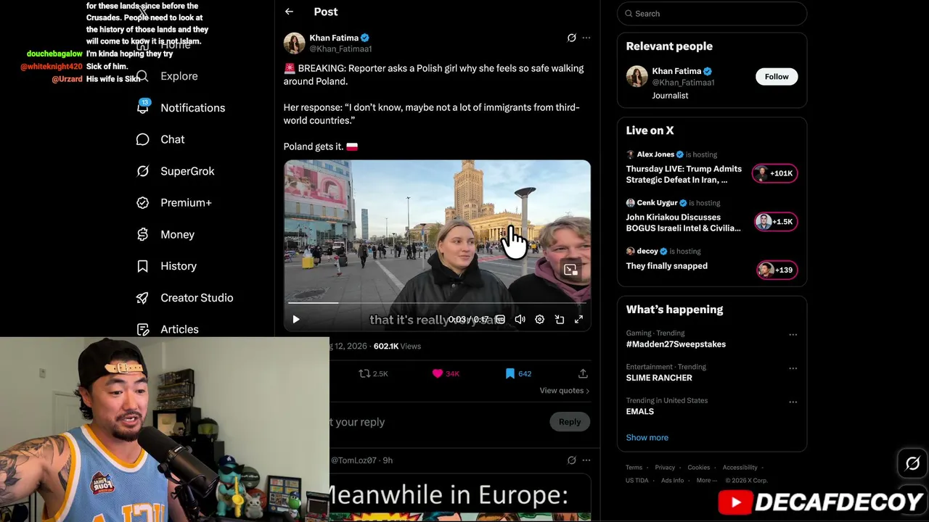Join the +1.5K listeners space
This screenshot has height=522, width=929.
click(x=776, y=222)
